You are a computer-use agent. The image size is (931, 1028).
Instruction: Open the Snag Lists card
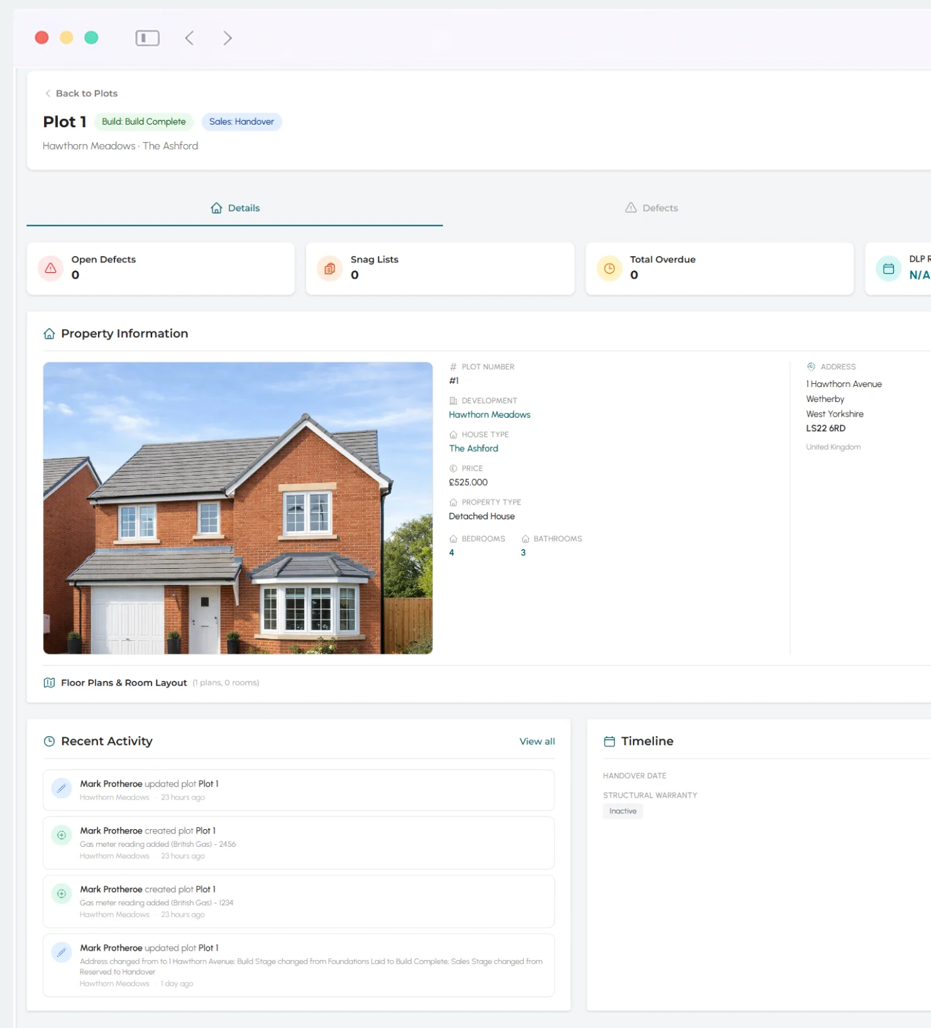click(440, 269)
